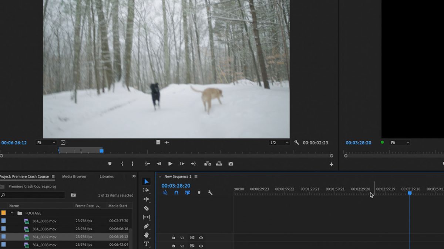Open the 1/2 playback resolution dropdown
Image resolution: width=444 pixels, height=249 pixels.
[279, 143]
